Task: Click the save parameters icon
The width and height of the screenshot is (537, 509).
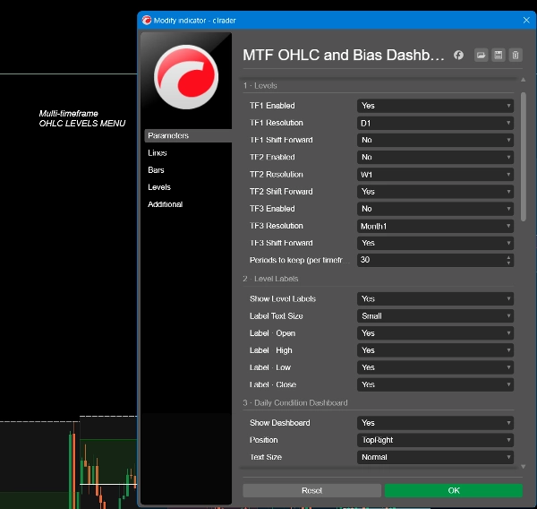Action: (498, 55)
